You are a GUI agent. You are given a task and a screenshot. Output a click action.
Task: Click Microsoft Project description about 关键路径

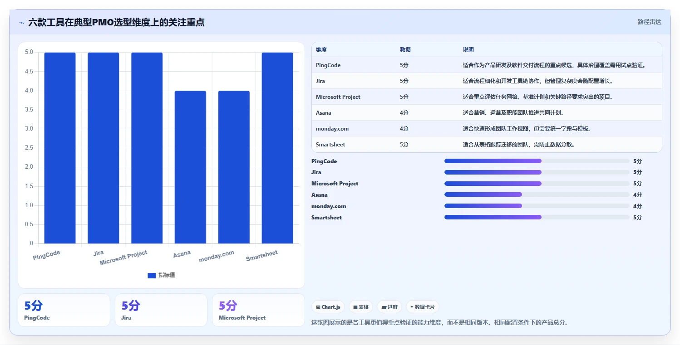coord(538,97)
